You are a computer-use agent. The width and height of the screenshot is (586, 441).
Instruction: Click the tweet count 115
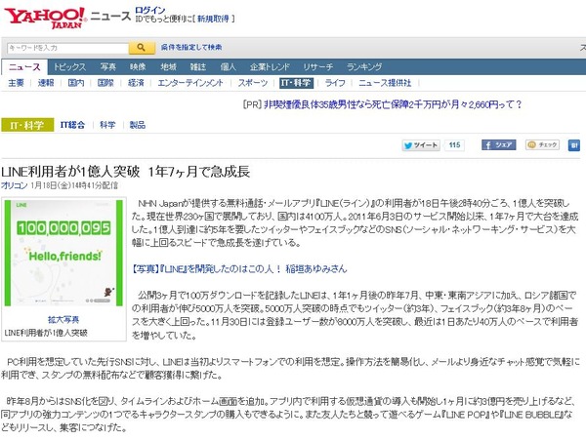click(x=454, y=144)
